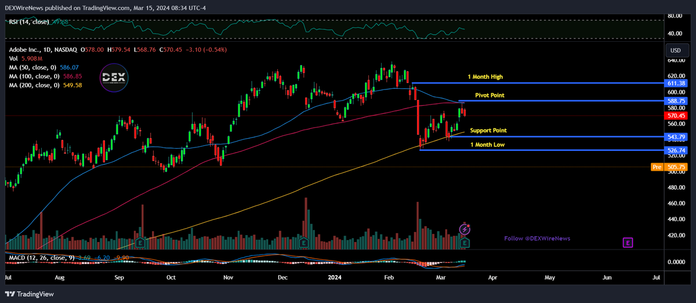Click the 460.00 price axis tick

click(x=677, y=204)
